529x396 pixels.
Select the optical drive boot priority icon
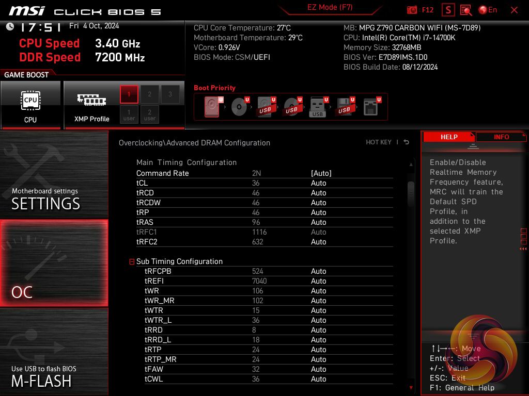pos(240,106)
